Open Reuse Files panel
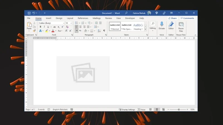The image size is (223, 125). coord(181,27)
